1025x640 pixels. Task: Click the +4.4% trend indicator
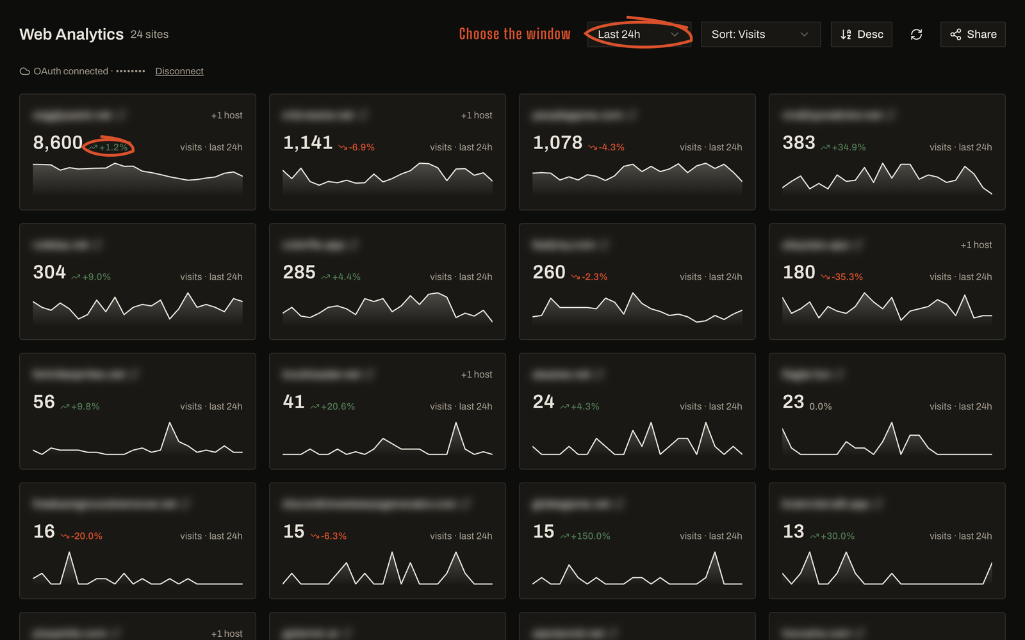341,277
